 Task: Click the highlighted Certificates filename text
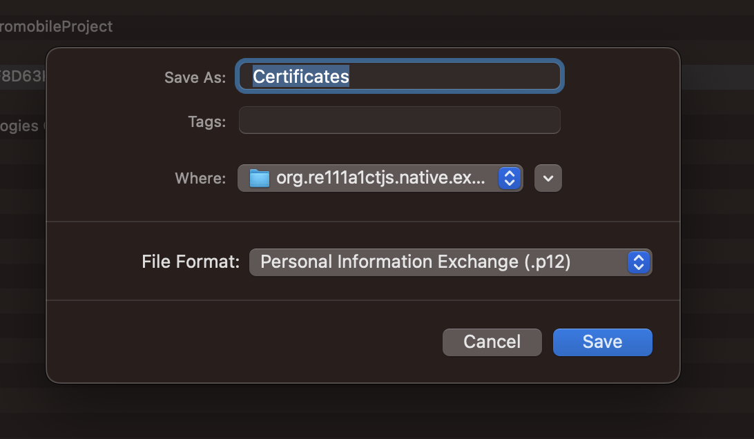(301, 77)
